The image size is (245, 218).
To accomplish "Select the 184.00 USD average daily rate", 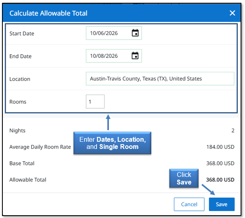I will pos(220,147).
